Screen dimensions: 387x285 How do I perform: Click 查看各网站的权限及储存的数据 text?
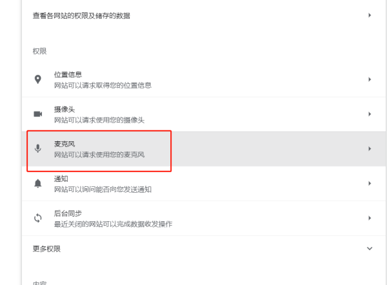[81, 15]
